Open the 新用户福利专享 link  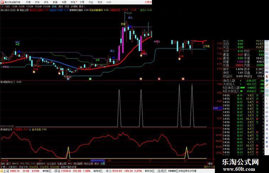click(68, 167)
